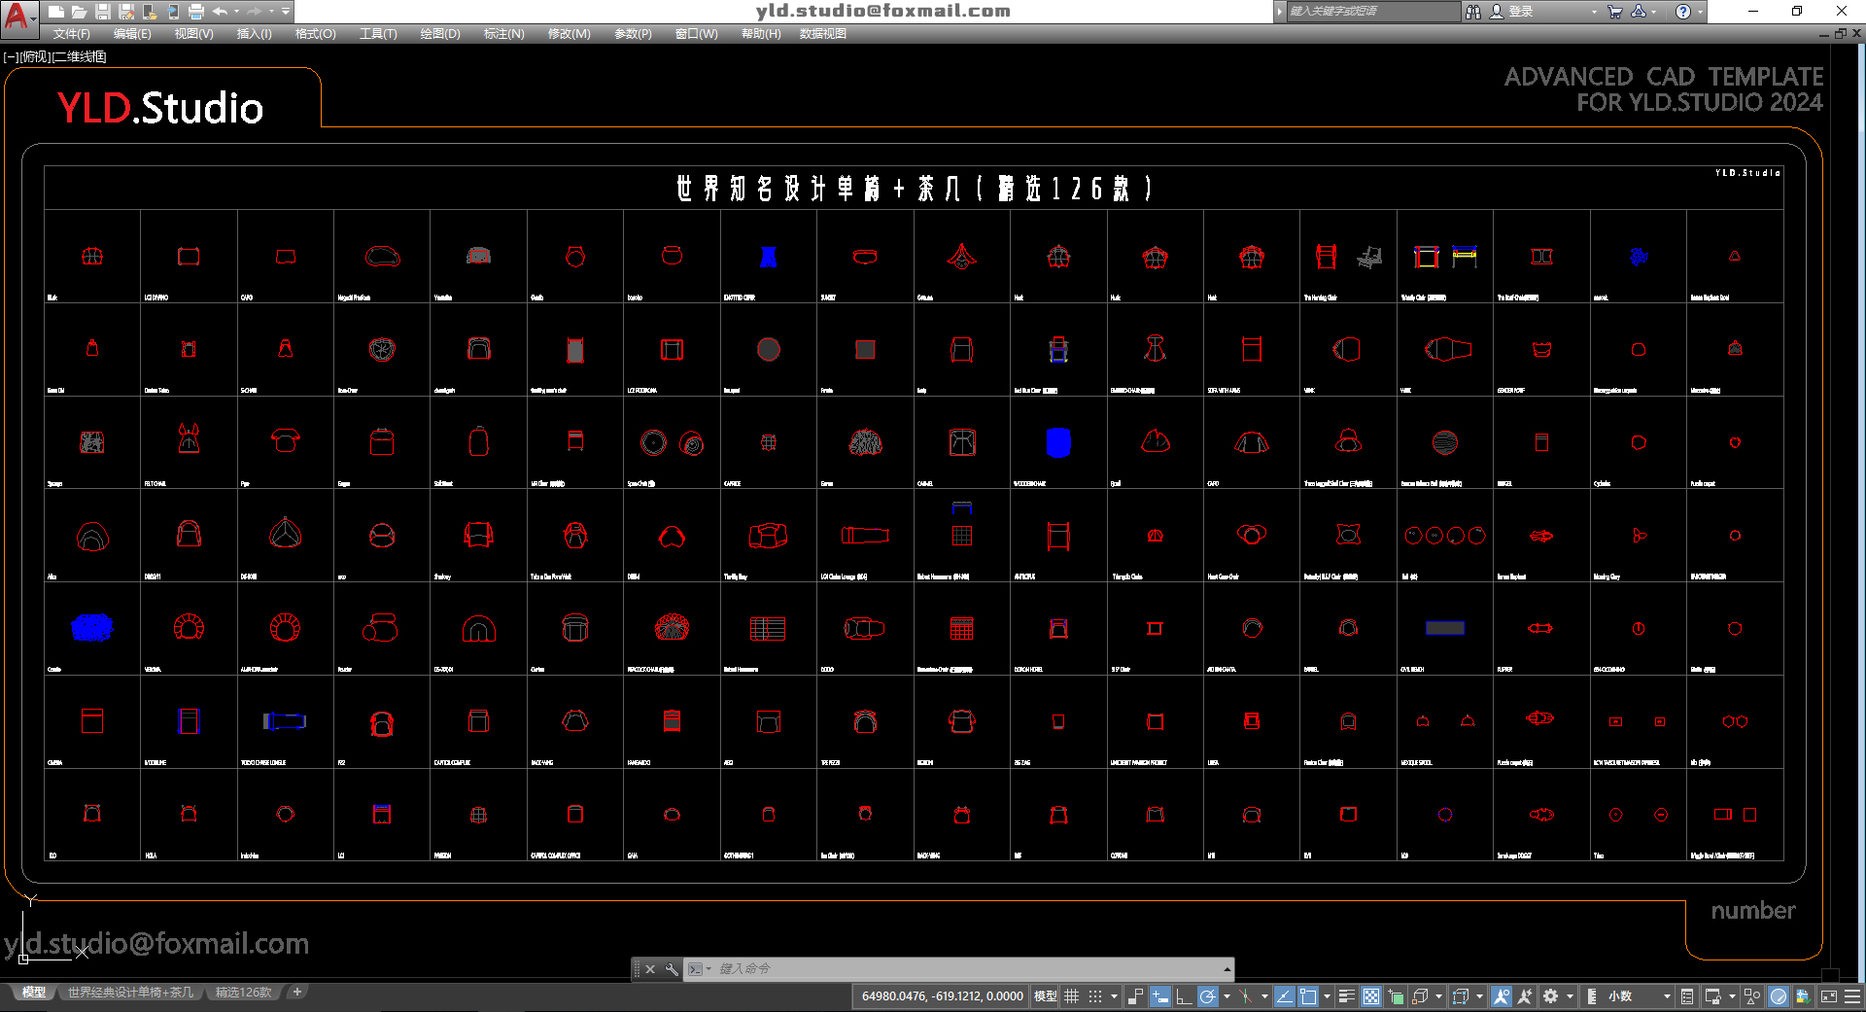Viewport: 1866px width, 1012px height.
Task: Click the AutoScale annotation status bar icon
Action: 1525,996
